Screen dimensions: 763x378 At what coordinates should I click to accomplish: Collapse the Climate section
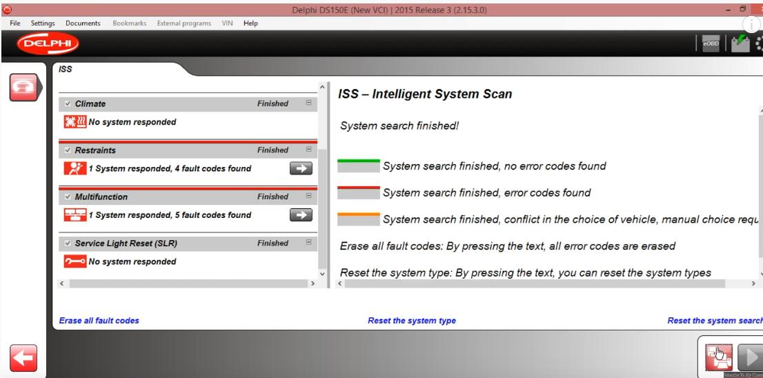(308, 103)
